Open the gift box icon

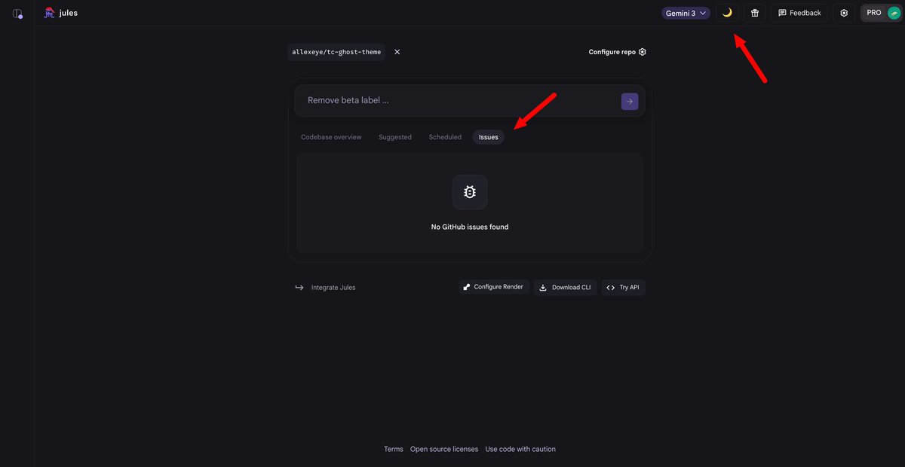755,13
